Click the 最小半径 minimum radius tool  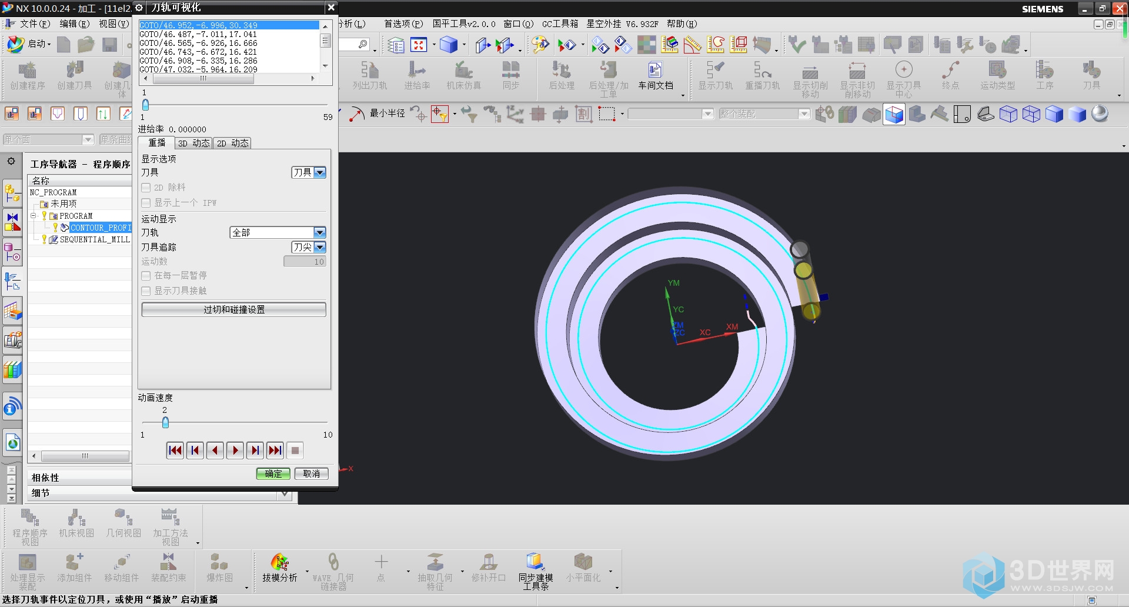378,114
